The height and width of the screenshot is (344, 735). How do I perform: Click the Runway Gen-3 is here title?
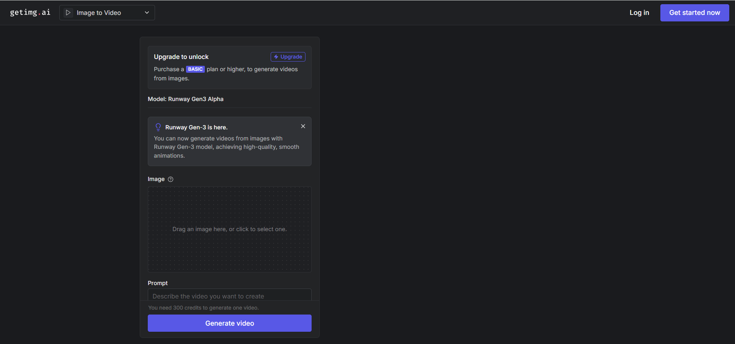click(x=196, y=127)
